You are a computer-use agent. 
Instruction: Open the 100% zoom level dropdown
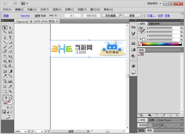tap(25, 131)
